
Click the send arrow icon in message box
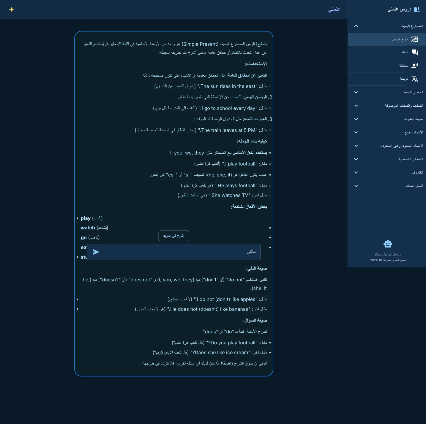[x=96, y=252]
